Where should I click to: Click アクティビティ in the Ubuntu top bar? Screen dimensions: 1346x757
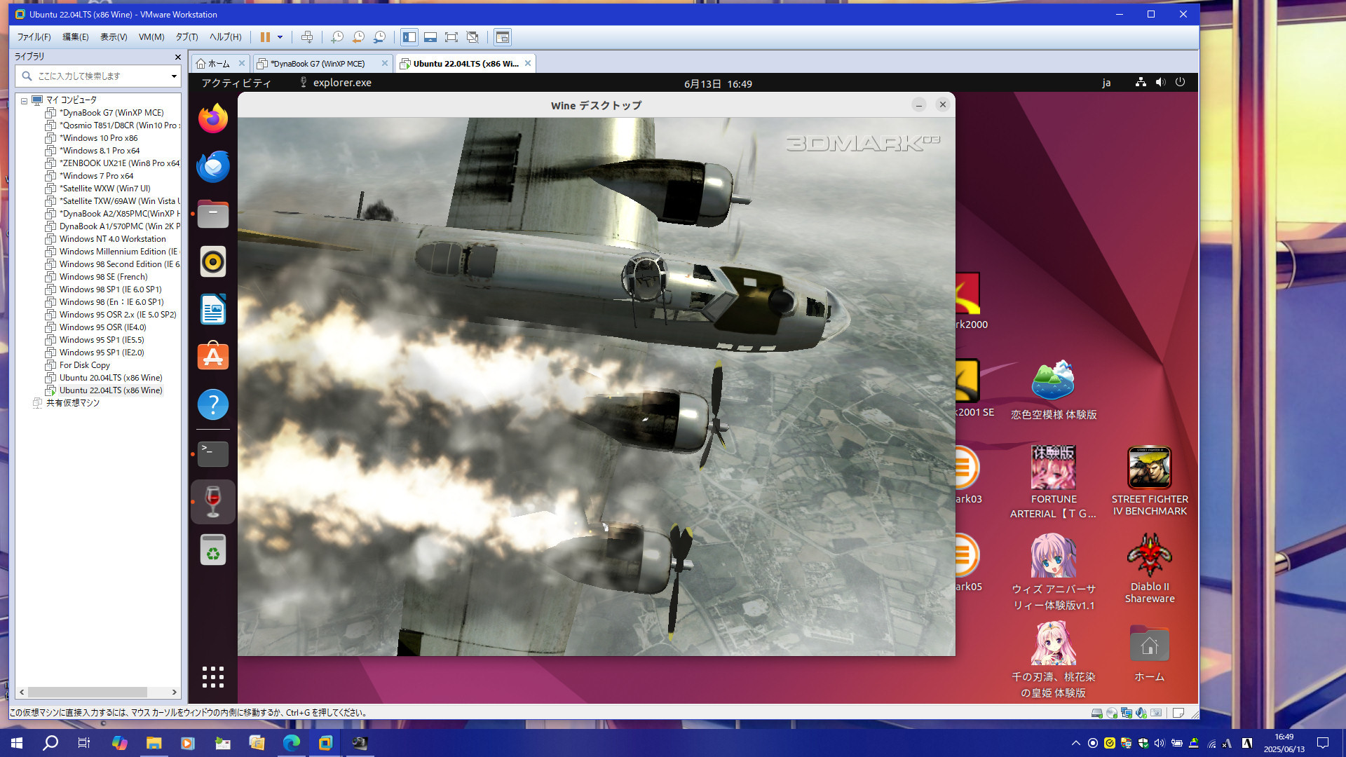pyautogui.click(x=236, y=83)
